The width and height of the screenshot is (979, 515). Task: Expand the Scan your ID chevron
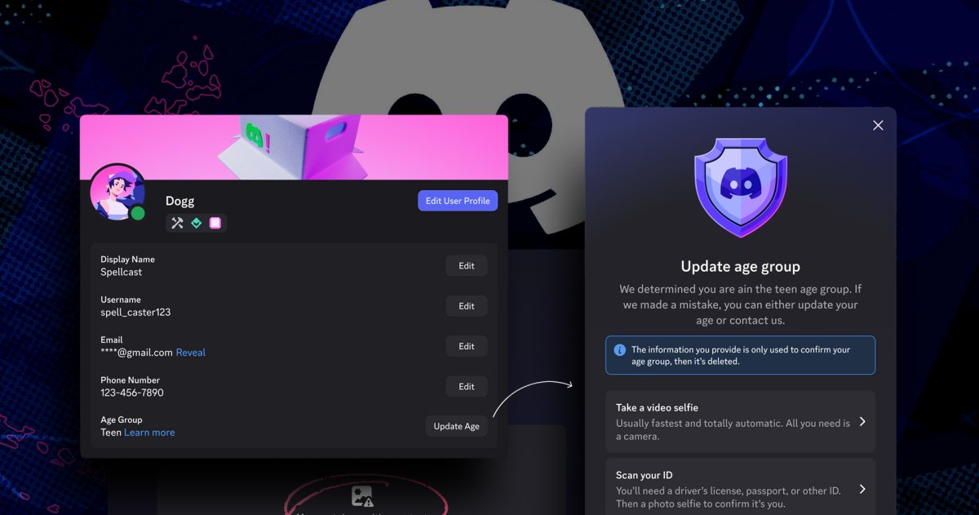point(862,489)
